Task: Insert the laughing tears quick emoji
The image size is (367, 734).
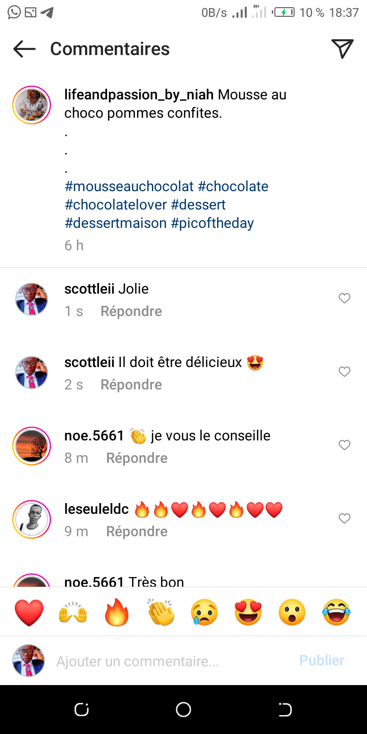Action: [336, 612]
